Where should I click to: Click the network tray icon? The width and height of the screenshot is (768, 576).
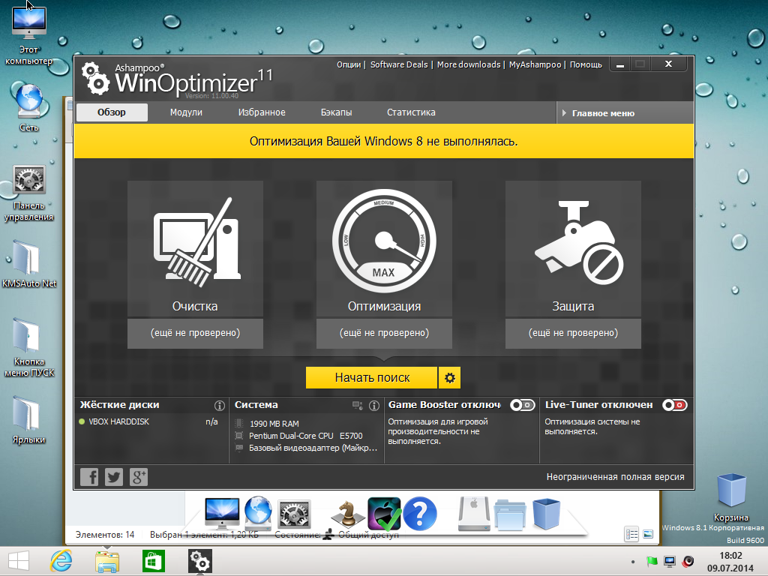(670, 561)
